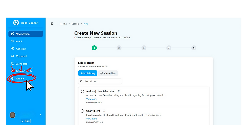Click the Tendril Connect logo icon

(16, 23)
